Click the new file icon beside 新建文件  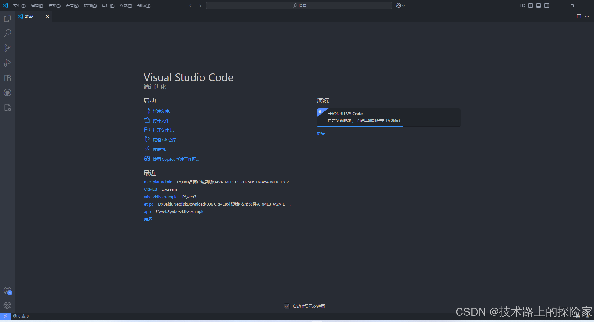point(147,111)
